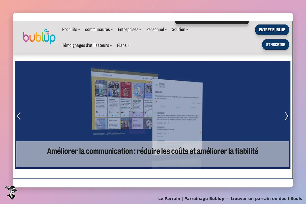
Task: Click the ENTREZ BUBLUP button
Action: click(272, 30)
